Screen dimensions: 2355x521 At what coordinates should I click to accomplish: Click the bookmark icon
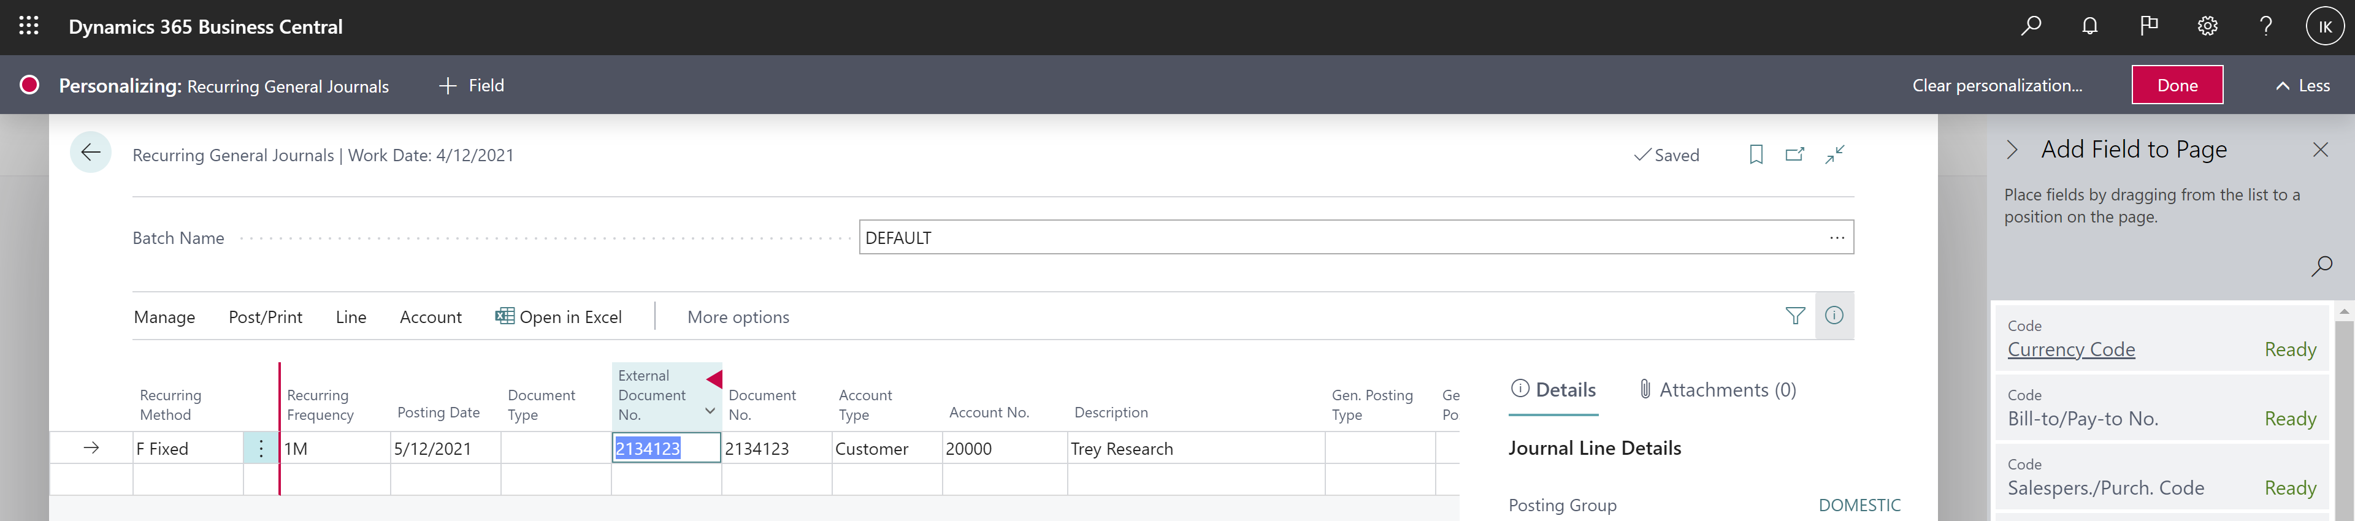tap(1755, 154)
